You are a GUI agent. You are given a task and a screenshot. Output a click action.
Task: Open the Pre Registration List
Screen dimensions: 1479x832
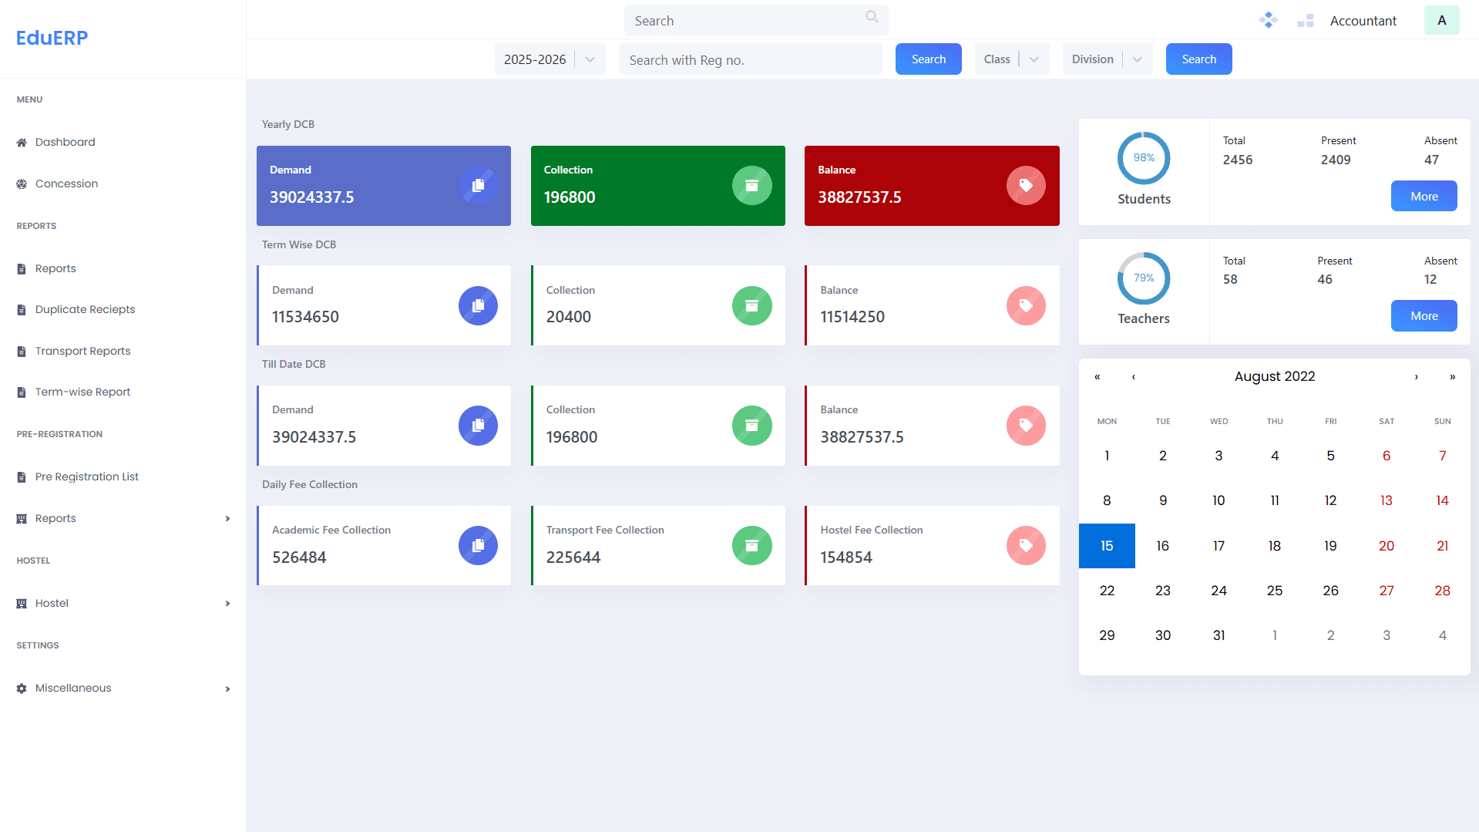point(86,477)
